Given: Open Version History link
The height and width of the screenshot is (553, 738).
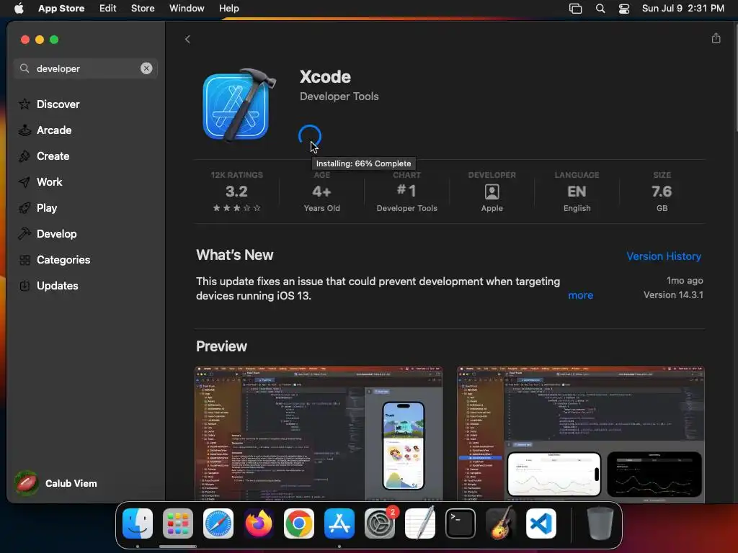Looking at the screenshot, I should pyautogui.click(x=664, y=256).
